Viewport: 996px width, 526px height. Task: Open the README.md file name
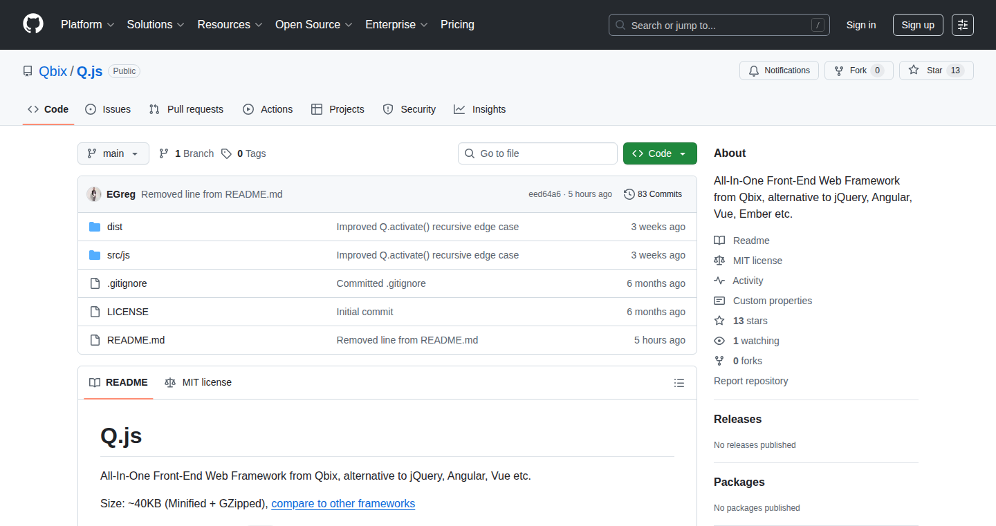(136, 340)
